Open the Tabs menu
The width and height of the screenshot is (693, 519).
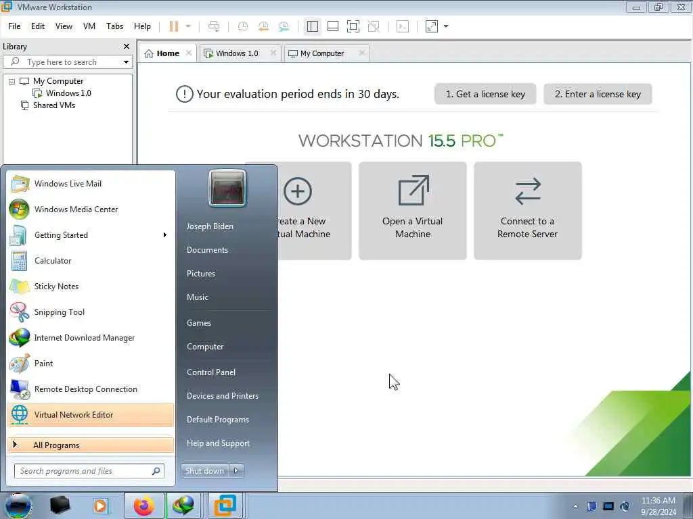point(114,26)
